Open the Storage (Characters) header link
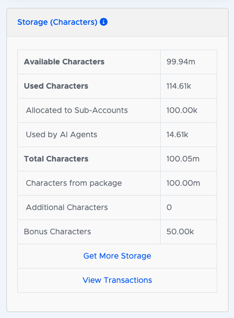234x318 pixels. coord(57,22)
